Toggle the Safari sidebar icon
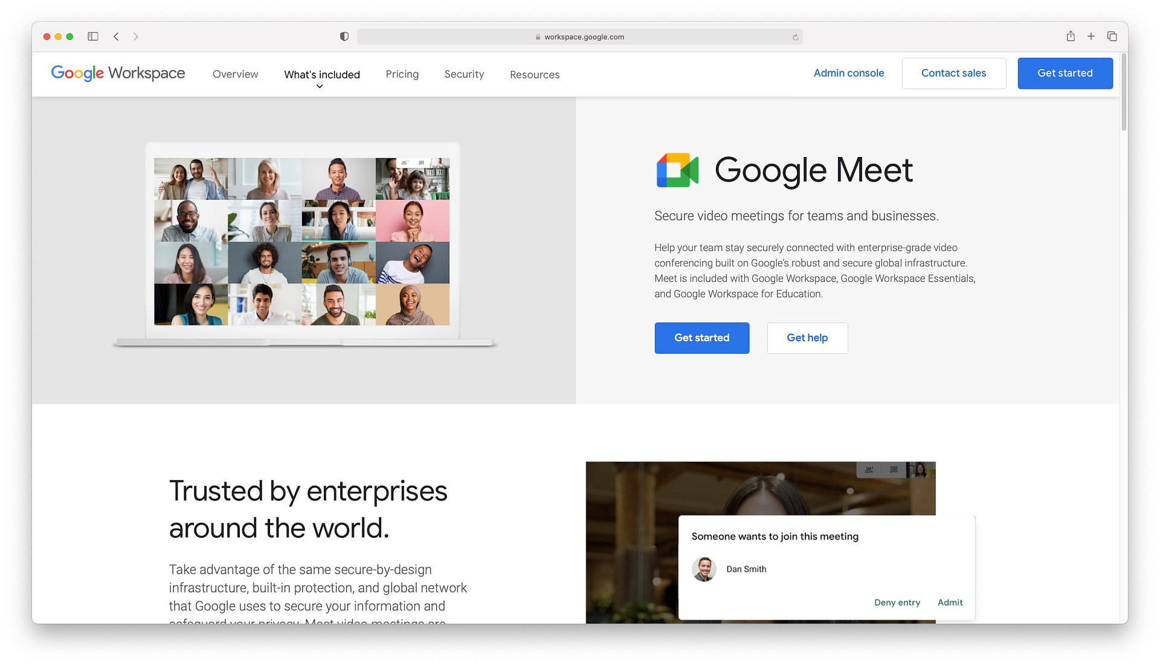 93,36
